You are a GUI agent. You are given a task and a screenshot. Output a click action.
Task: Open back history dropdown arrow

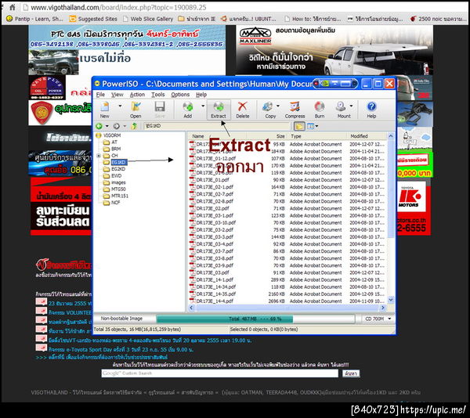pyautogui.click(x=107, y=126)
